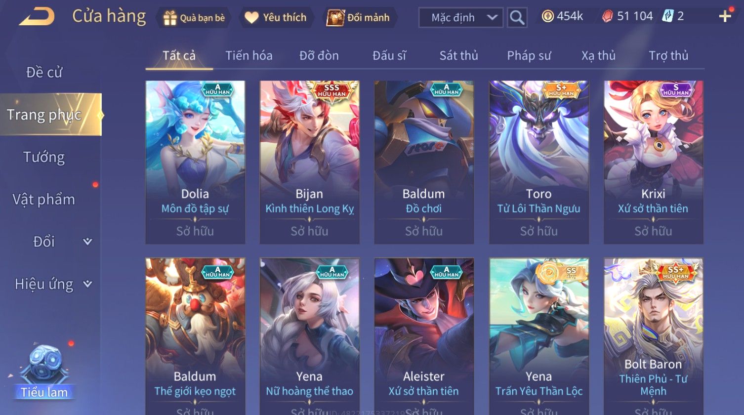Switch to the Sát thủ tab

(458, 55)
